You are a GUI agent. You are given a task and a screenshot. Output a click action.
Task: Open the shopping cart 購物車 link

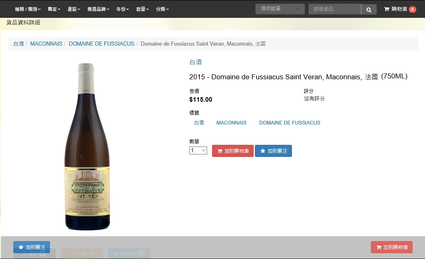(x=400, y=9)
